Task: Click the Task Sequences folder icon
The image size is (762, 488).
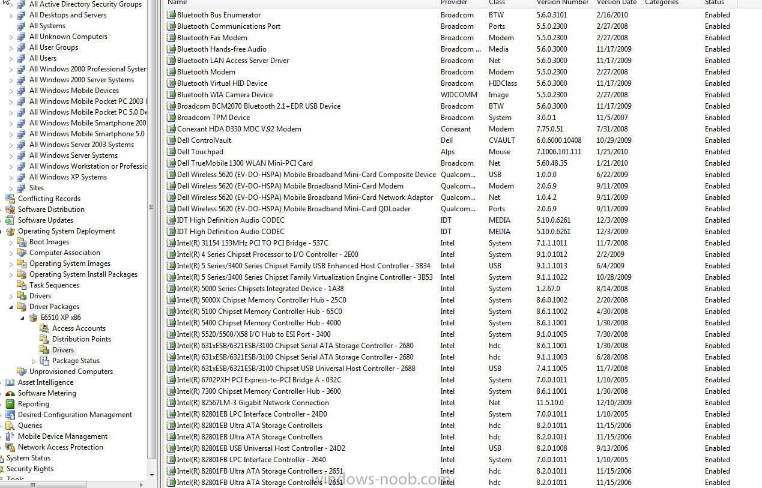Action: 22,285
